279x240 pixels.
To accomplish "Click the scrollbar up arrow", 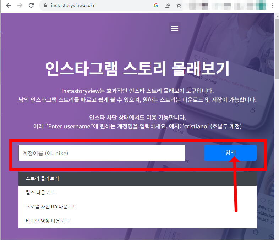I will pyautogui.click(x=277, y=16).
